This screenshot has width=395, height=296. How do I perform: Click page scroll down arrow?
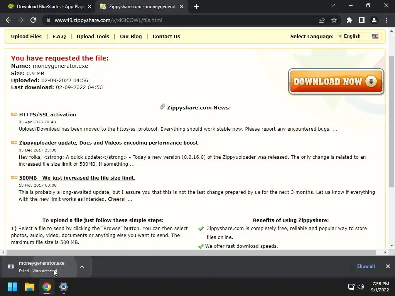[x=392, y=246]
